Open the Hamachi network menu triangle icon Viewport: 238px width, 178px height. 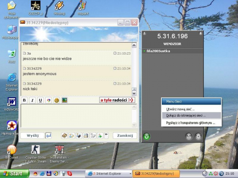pos(189,136)
